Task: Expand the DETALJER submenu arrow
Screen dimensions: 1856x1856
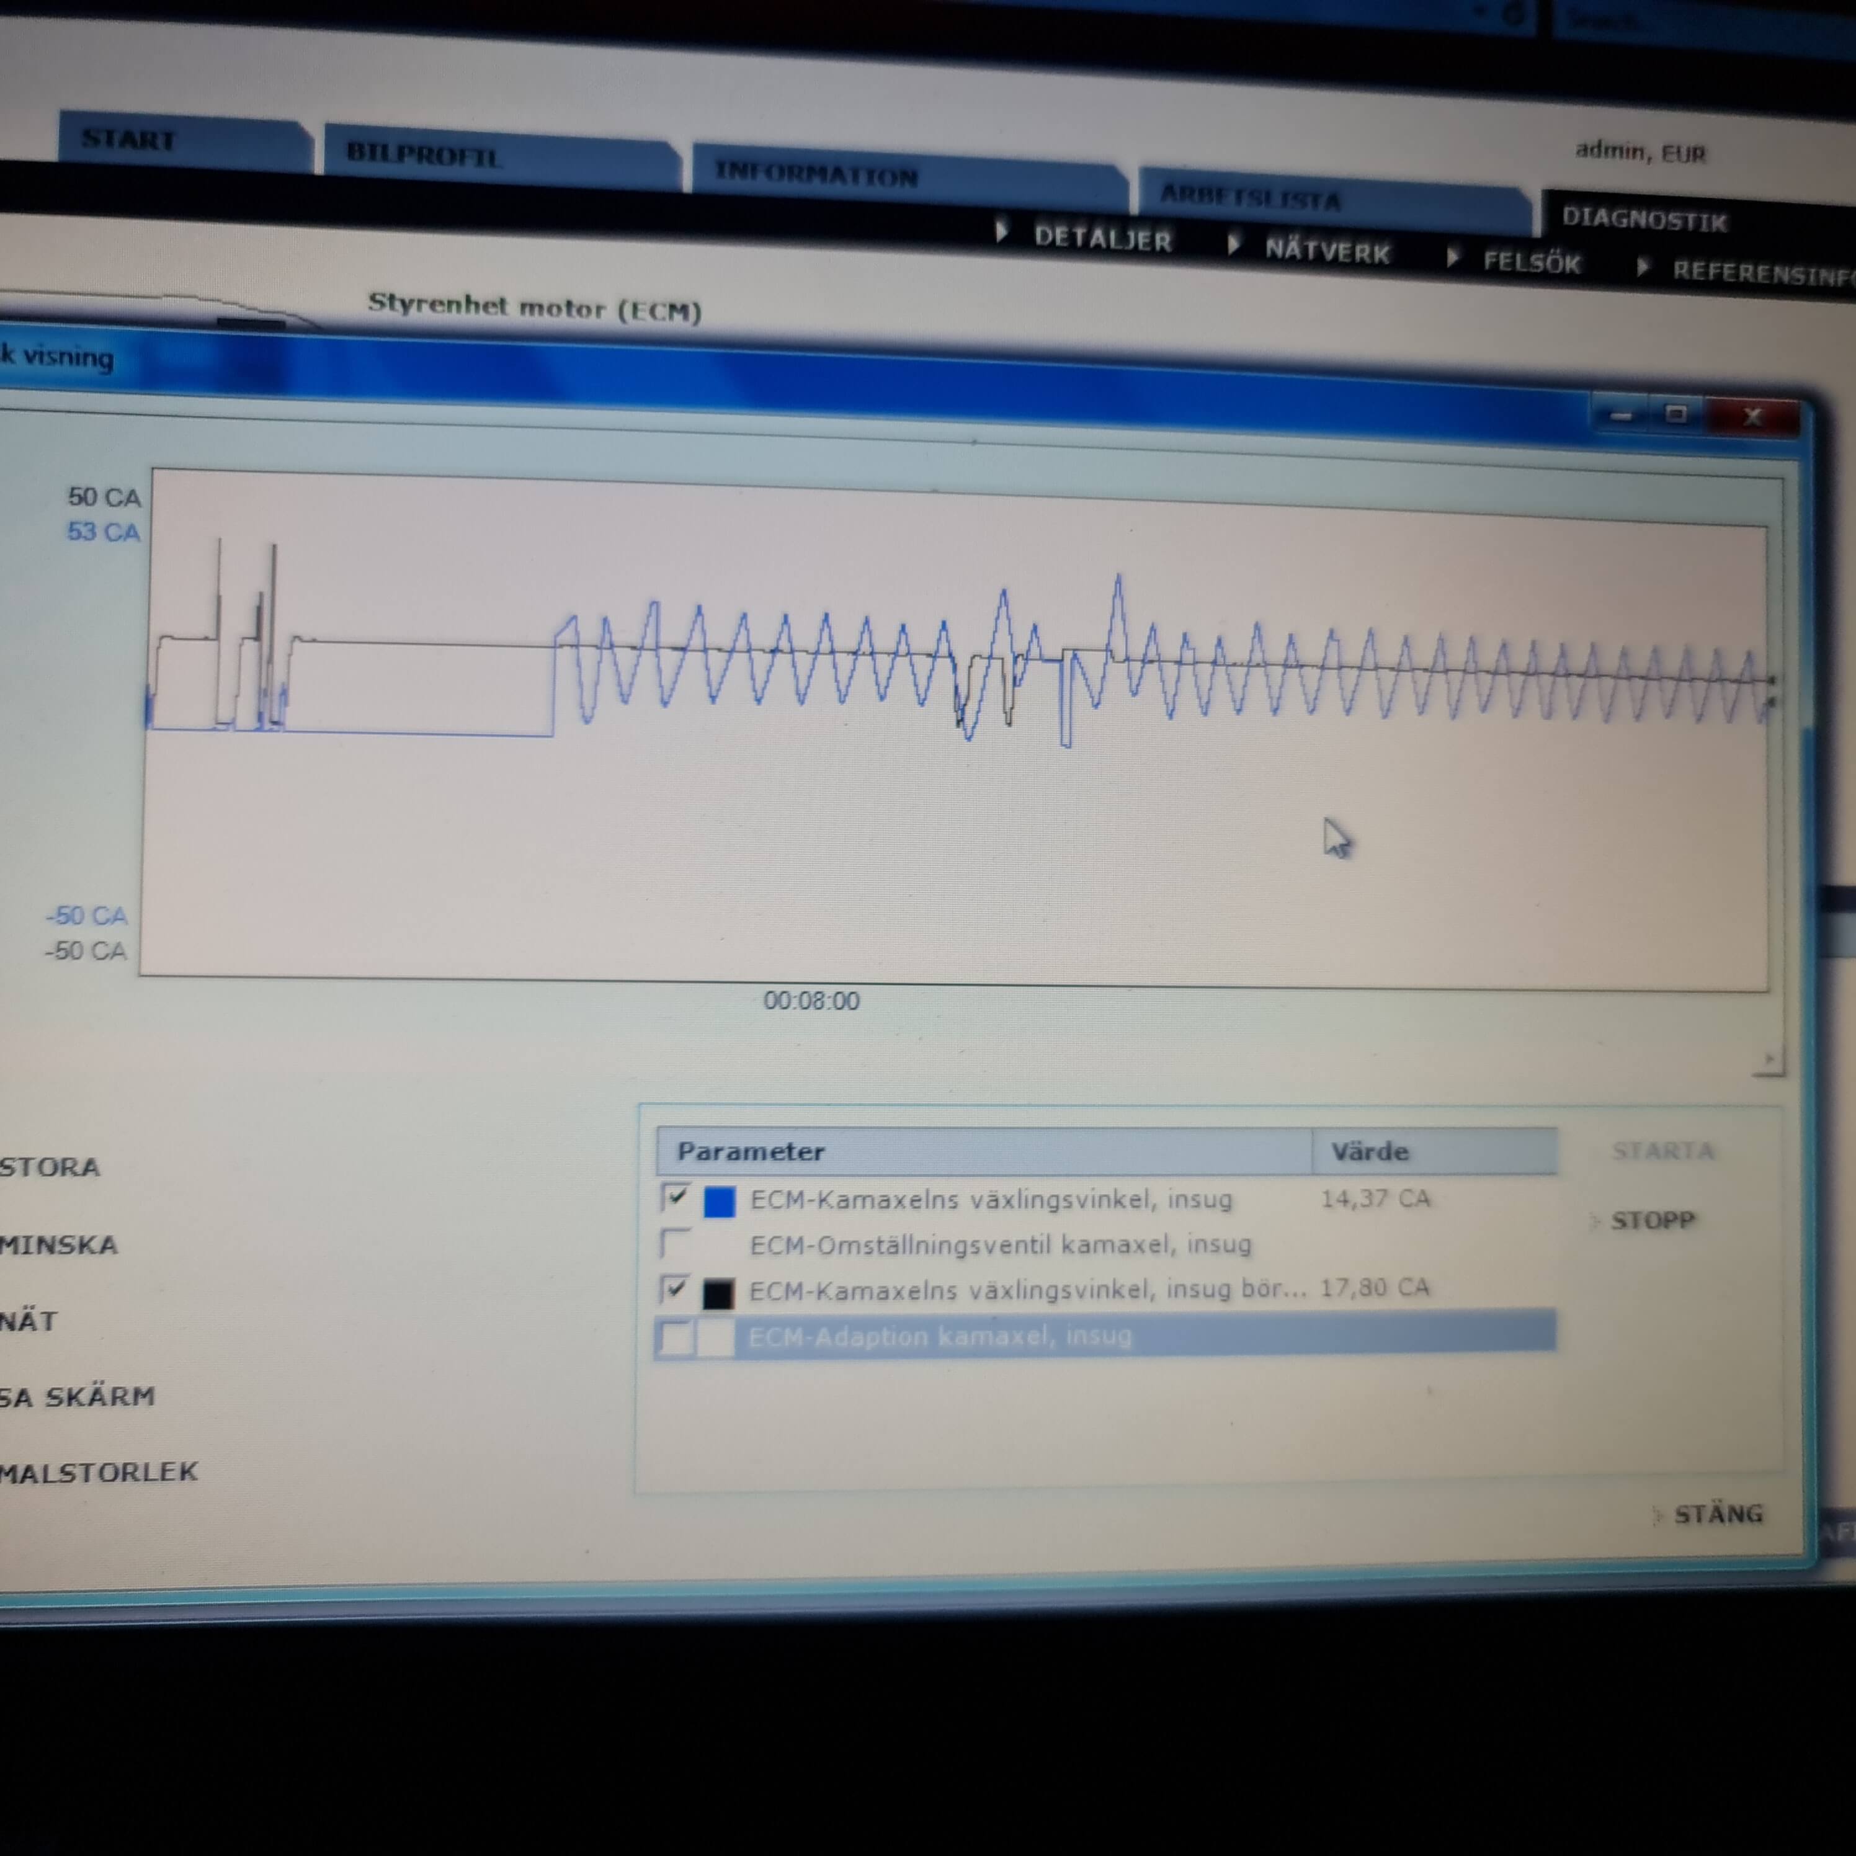Action: pos(1002,231)
